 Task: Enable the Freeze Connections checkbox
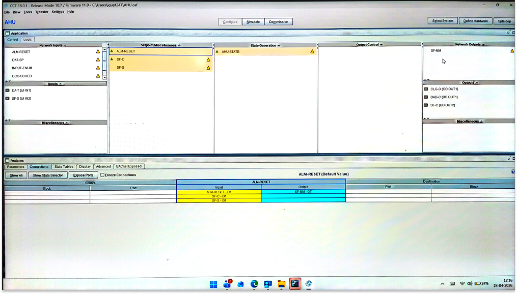click(x=102, y=175)
